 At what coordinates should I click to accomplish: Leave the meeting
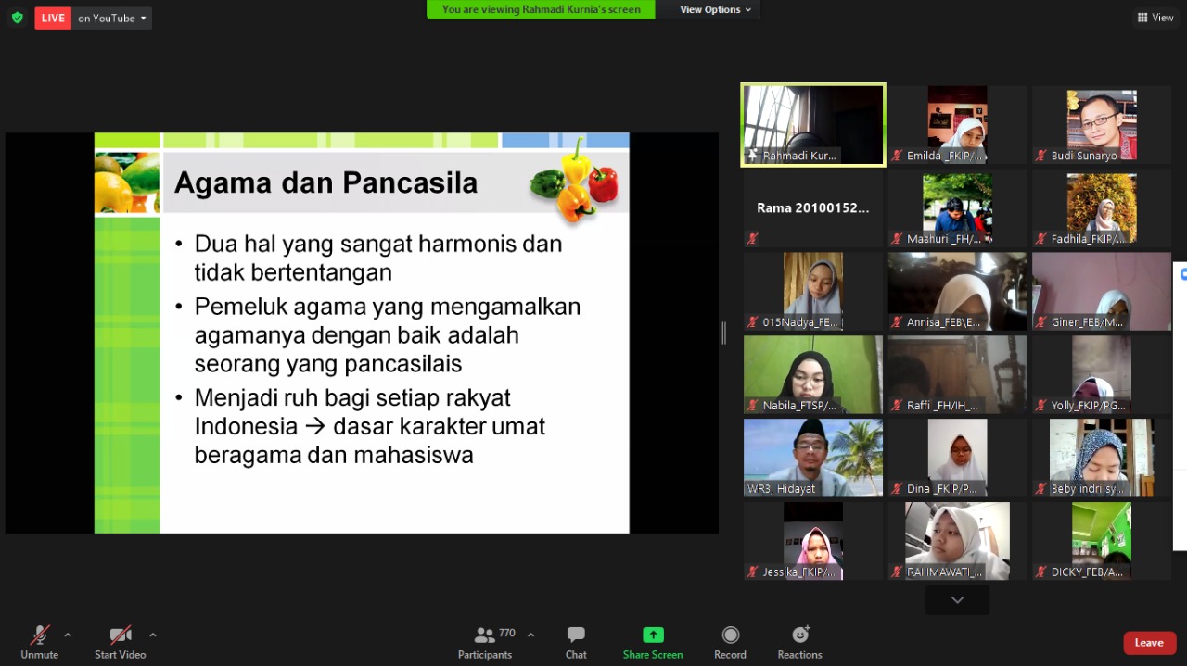tap(1148, 643)
